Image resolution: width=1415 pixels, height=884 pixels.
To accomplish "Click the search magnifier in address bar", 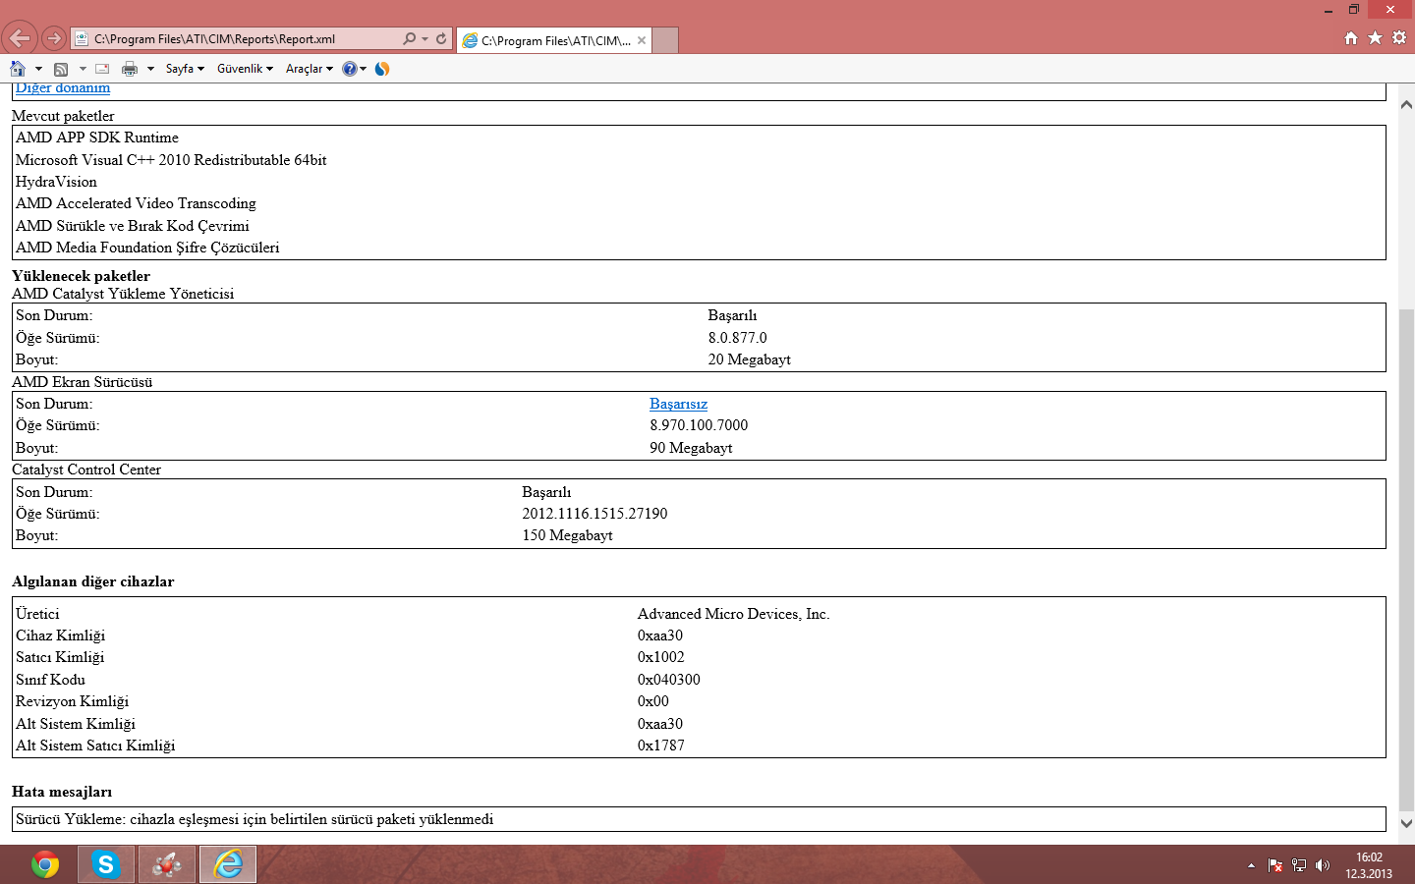I will (x=409, y=38).
